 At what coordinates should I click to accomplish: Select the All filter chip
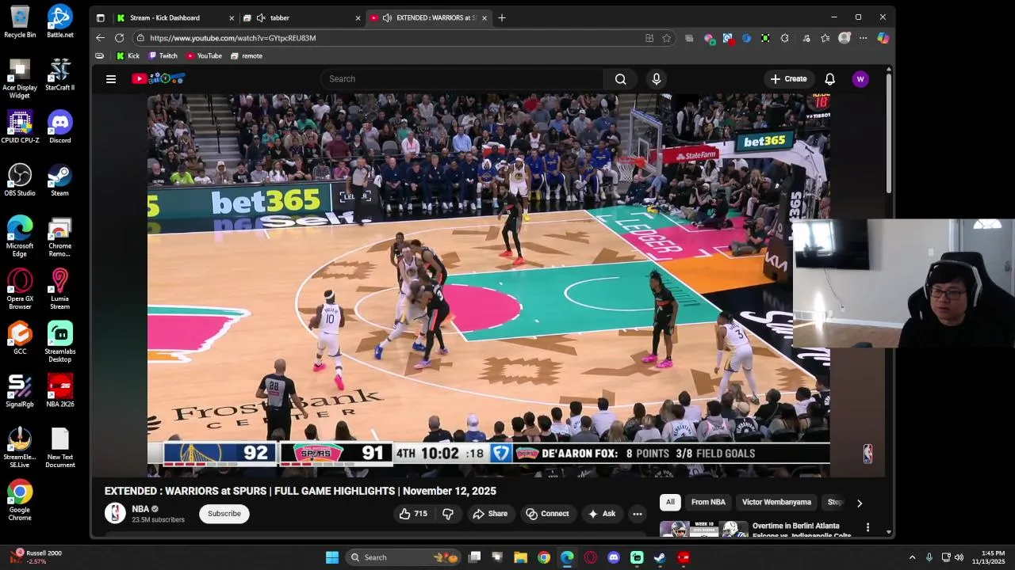pos(670,502)
